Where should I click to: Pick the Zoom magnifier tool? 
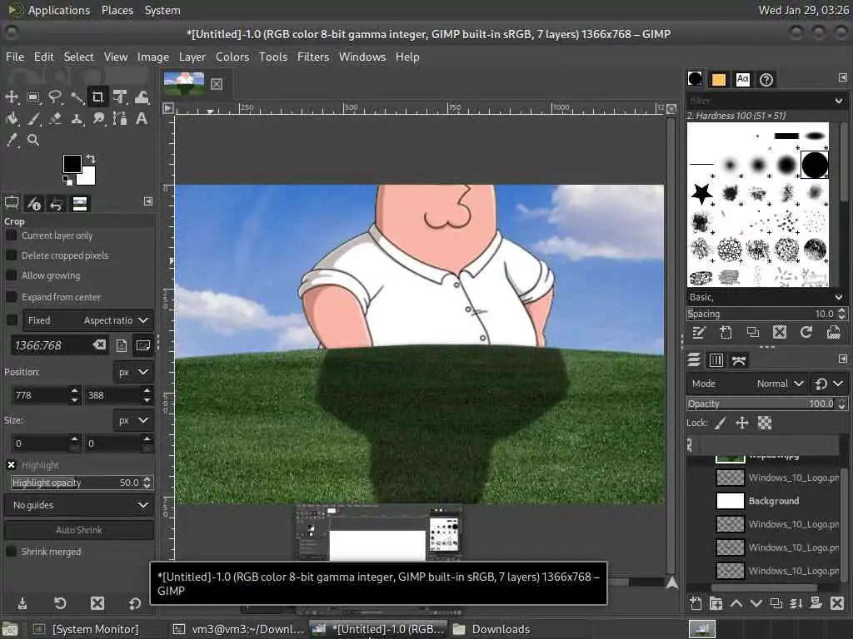click(33, 140)
